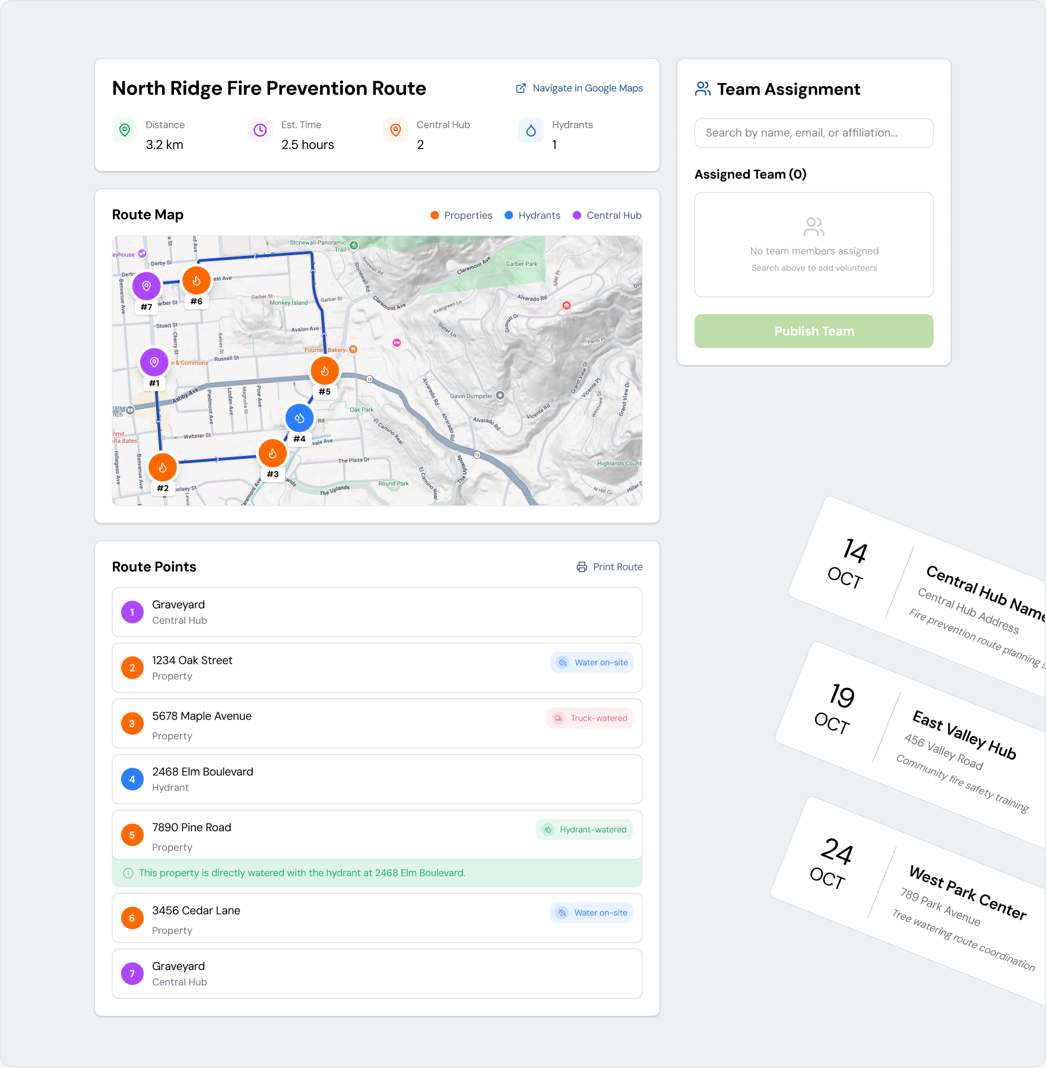
Task: Select 3456 Cedar Lane route point
Action: tap(377, 918)
